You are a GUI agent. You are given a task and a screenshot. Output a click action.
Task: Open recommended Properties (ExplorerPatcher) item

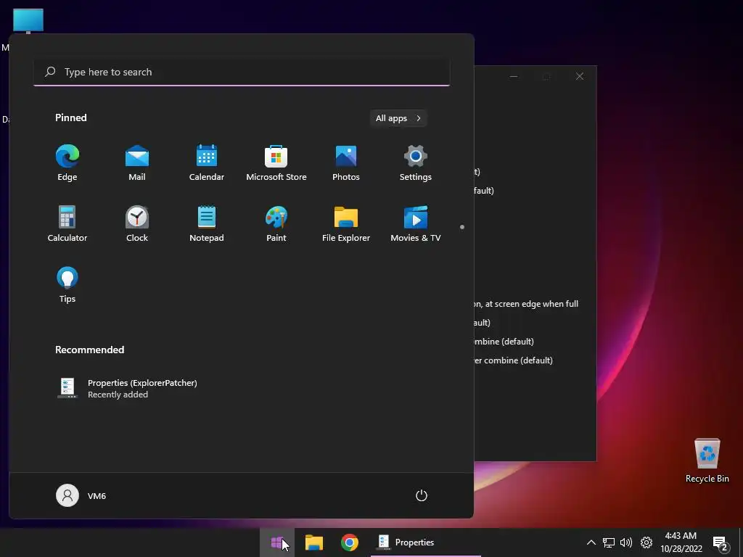(x=127, y=389)
